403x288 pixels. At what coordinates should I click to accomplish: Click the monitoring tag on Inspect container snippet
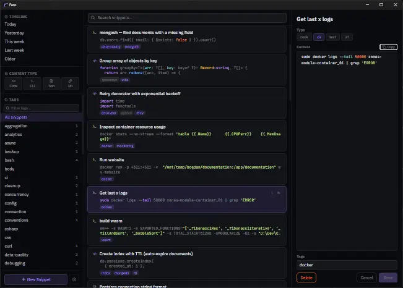125,146
